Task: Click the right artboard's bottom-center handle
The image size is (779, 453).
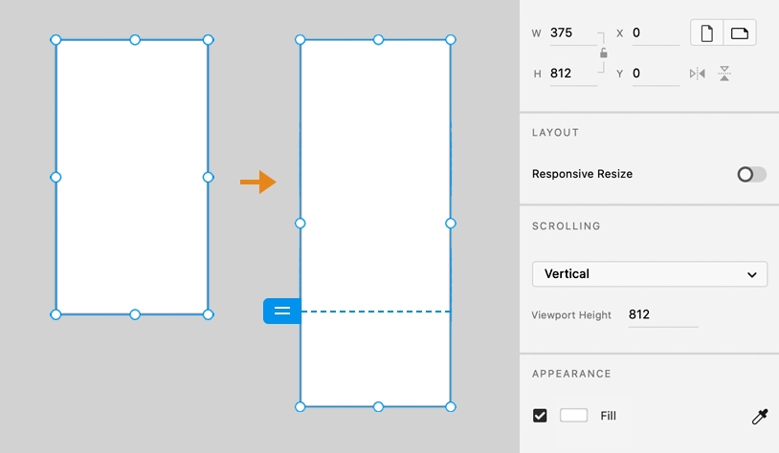Action: tap(378, 407)
